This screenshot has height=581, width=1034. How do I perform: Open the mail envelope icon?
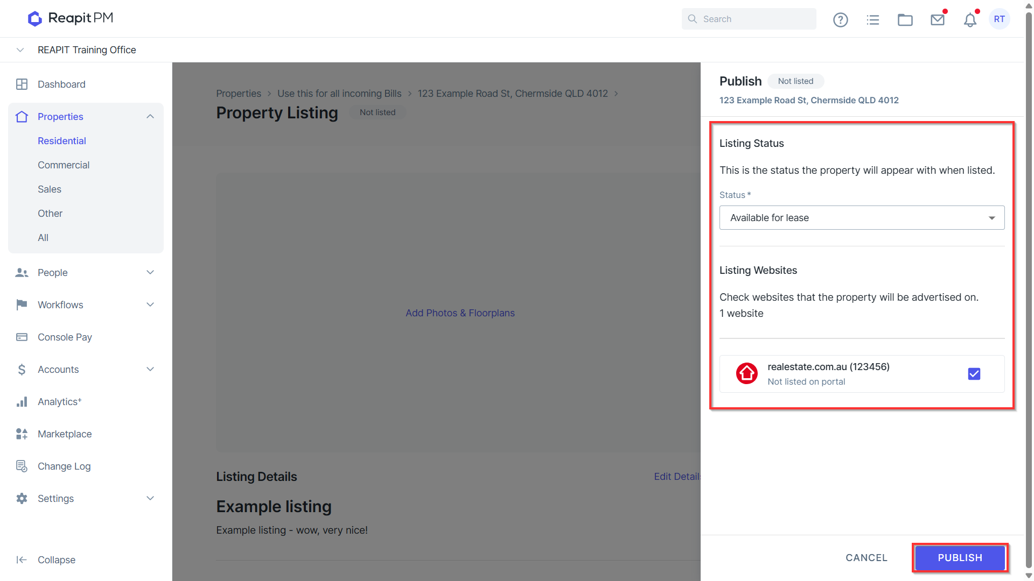[938, 20]
